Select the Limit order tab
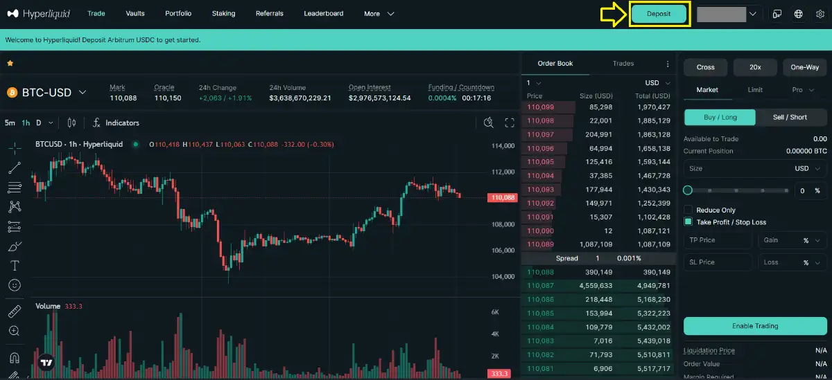832x380 pixels. pos(755,89)
